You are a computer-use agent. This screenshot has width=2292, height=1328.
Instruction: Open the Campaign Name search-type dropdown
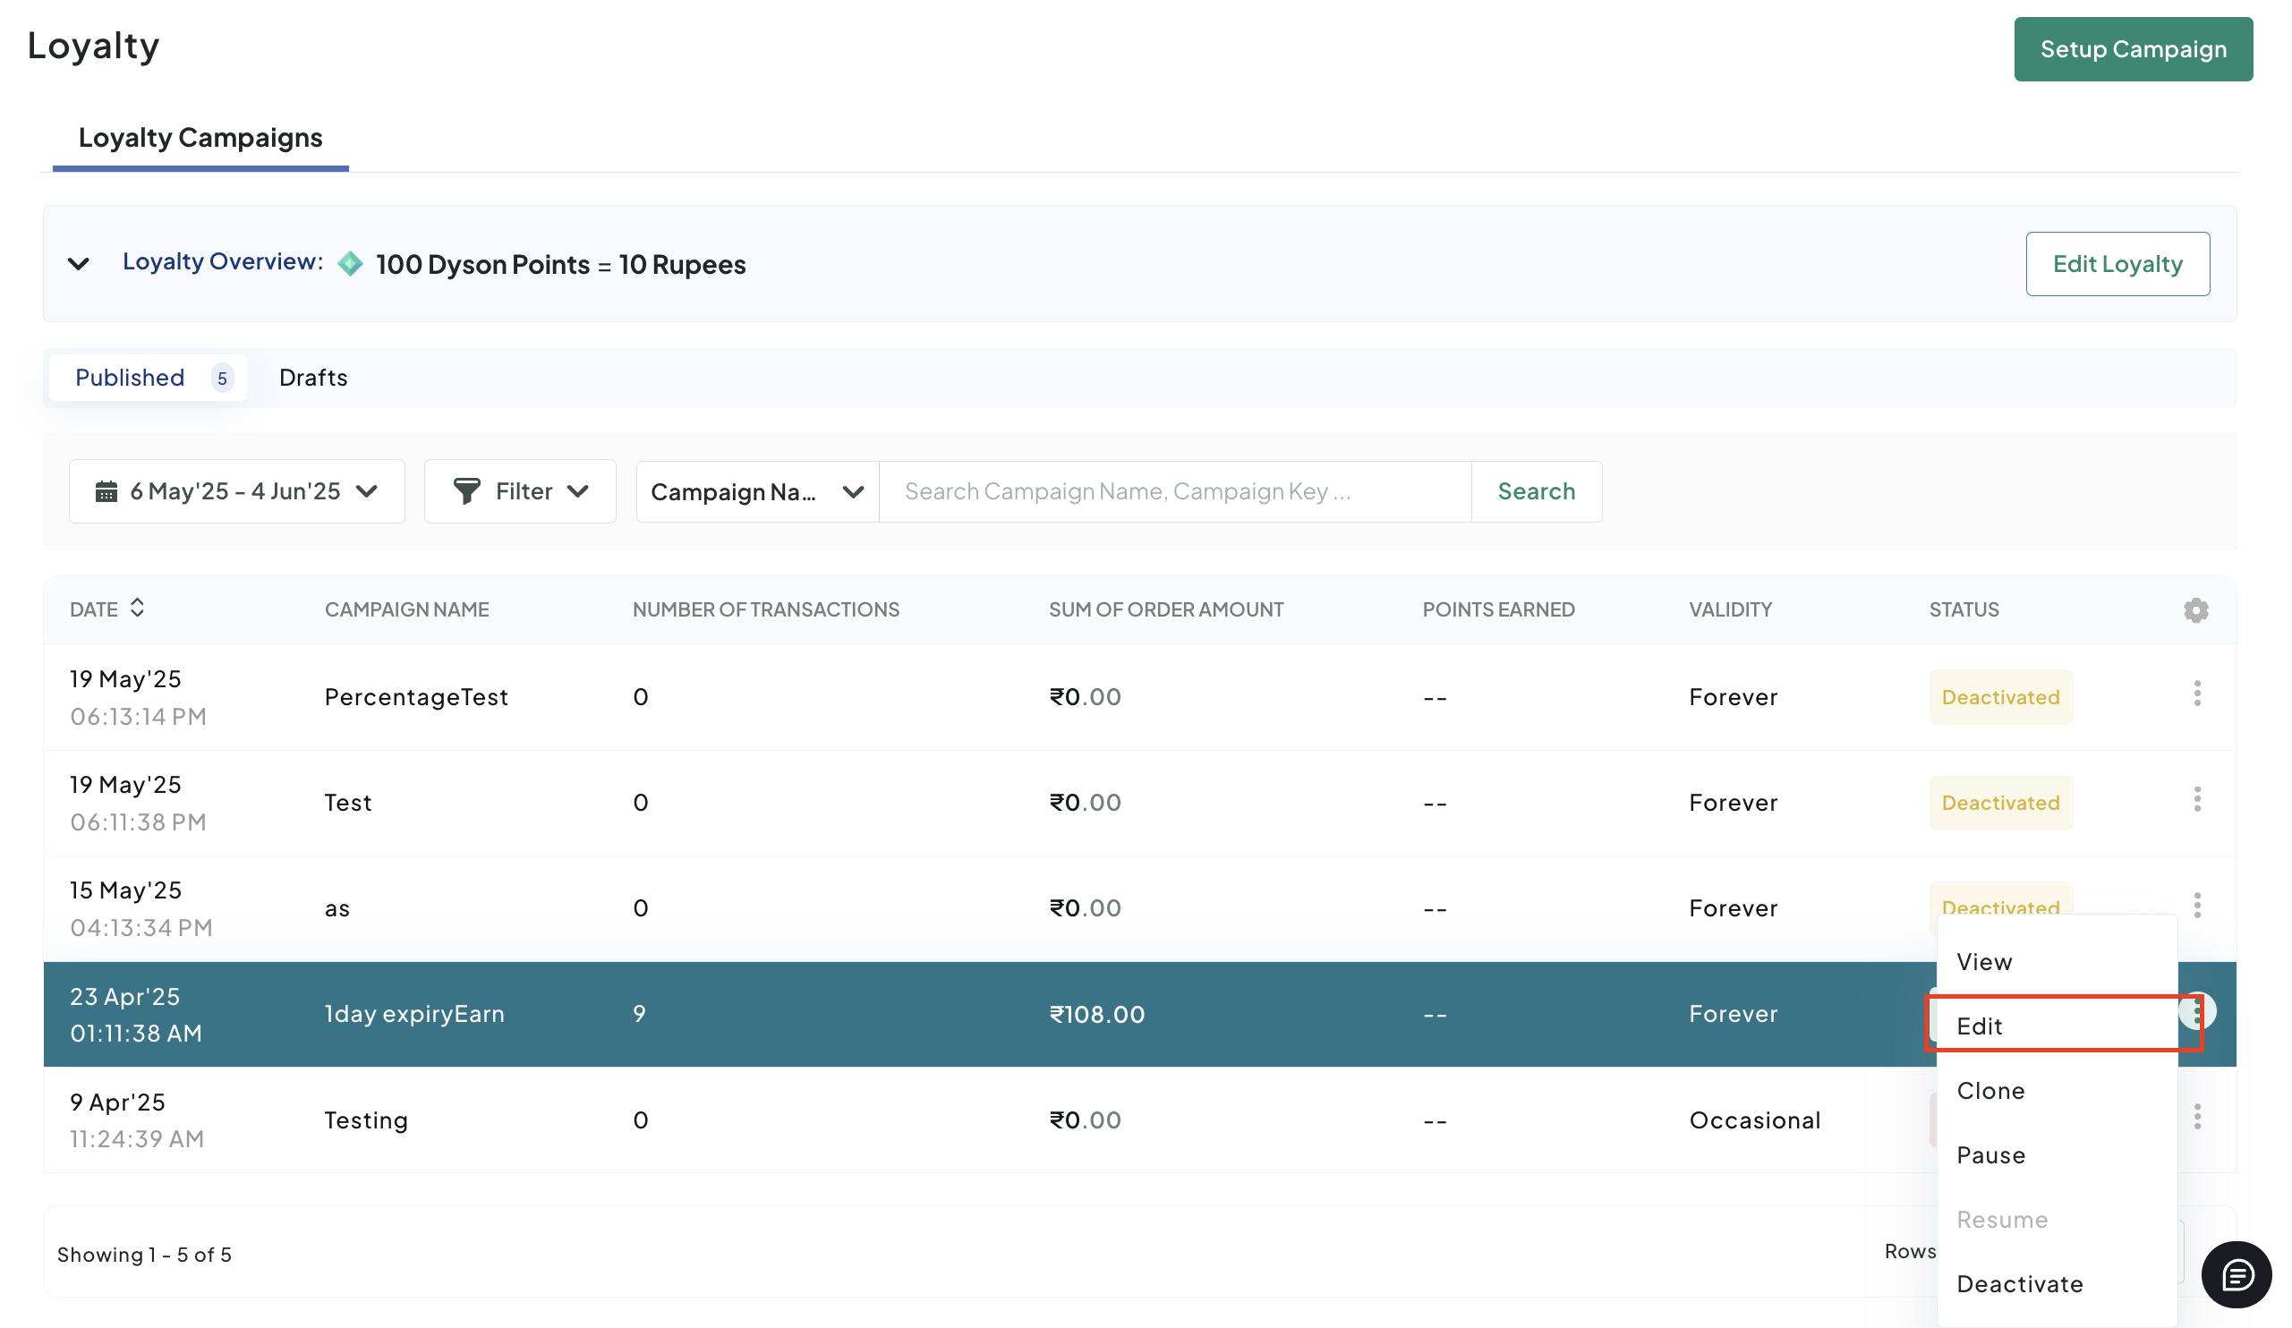click(x=757, y=491)
